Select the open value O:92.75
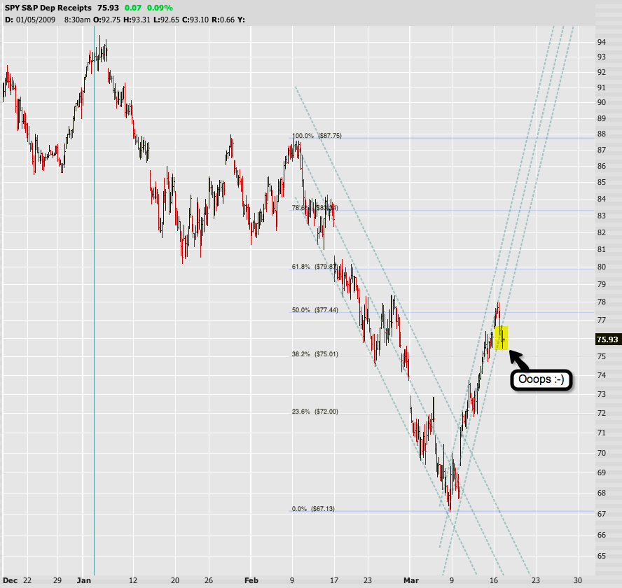The height and width of the screenshot is (588, 622). pyautogui.click(x=106, y=20)
